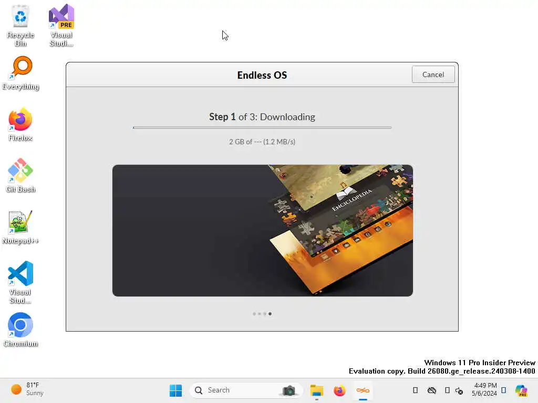Open Visual Studio Code desktop shortcut
This screenshot has width=538, height=403.
pos(20,282)
